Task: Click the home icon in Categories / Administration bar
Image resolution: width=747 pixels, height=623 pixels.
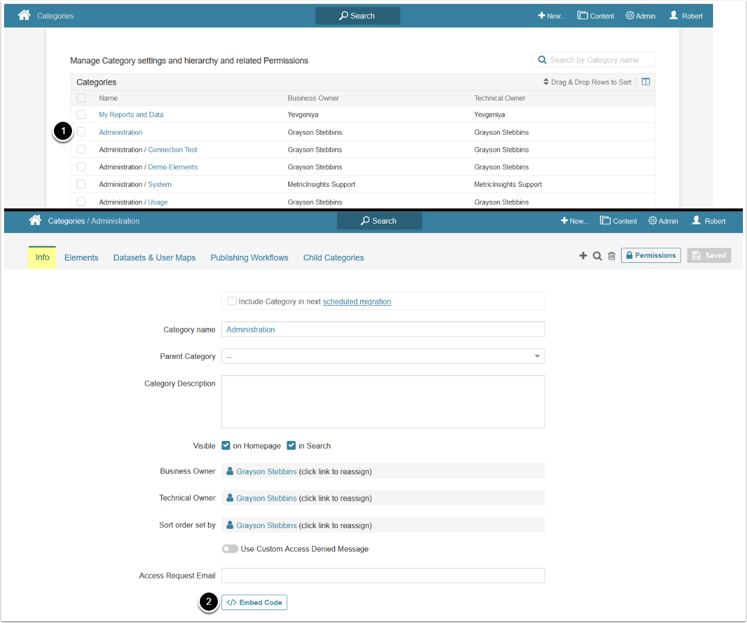Action: pyautogui.click(x=35, y=221)
